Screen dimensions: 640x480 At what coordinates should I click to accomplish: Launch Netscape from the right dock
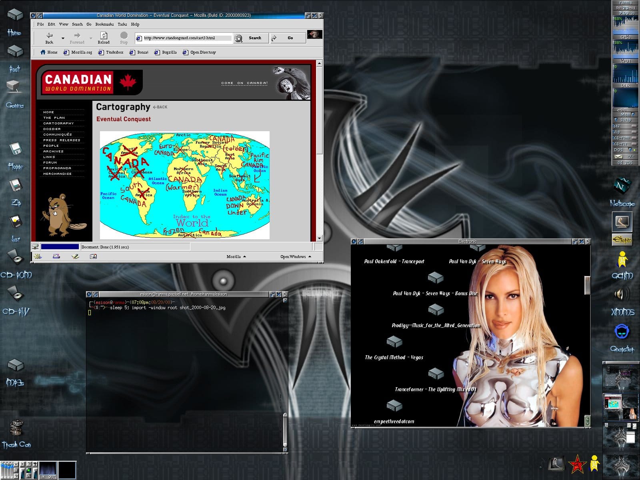(622, 186)
